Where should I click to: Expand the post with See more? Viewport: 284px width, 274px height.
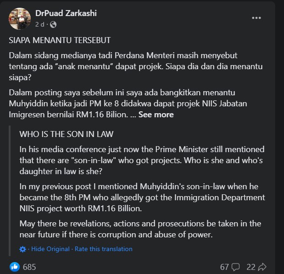pos(156,115)
